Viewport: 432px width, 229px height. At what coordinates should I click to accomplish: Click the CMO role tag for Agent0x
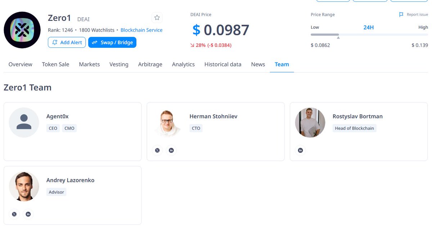[x=69, y=128]
